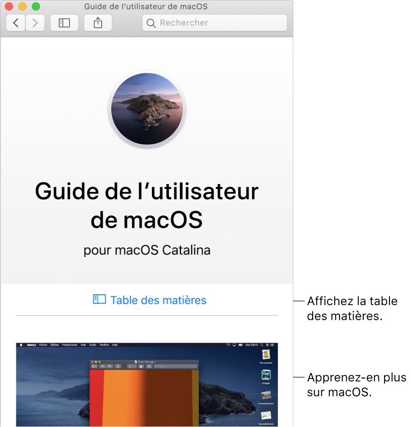The width and height of the screenshot is (411, 427).
Task: Open the Markup tool dropdown arrow
Action: 135,366
